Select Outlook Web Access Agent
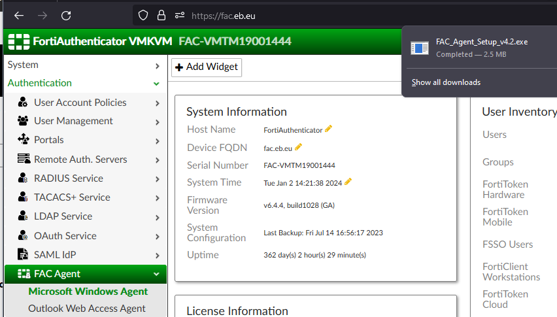Image resolution: width=557 pixels, height=317 pixels. pos(87,309)
